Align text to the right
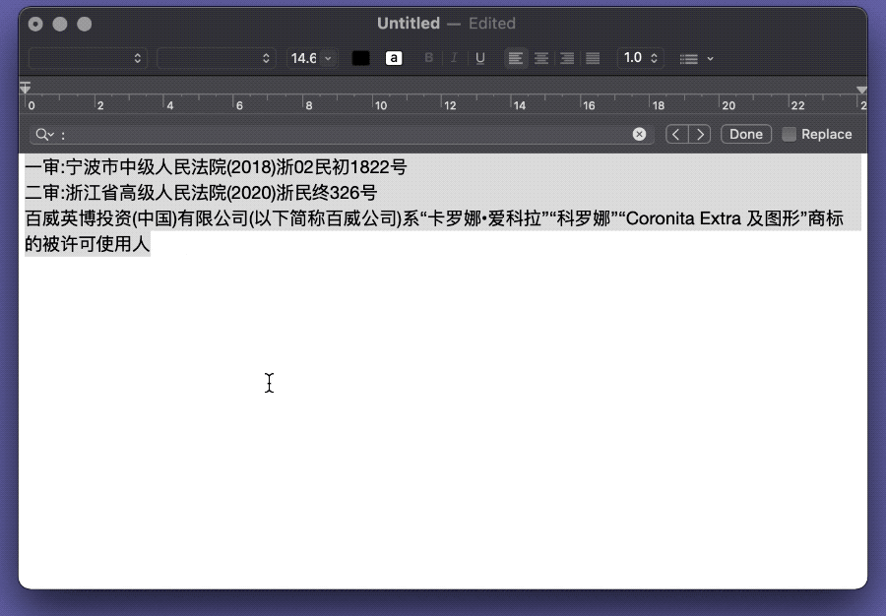This screenshot has width=886, height=616. point(567,58)
